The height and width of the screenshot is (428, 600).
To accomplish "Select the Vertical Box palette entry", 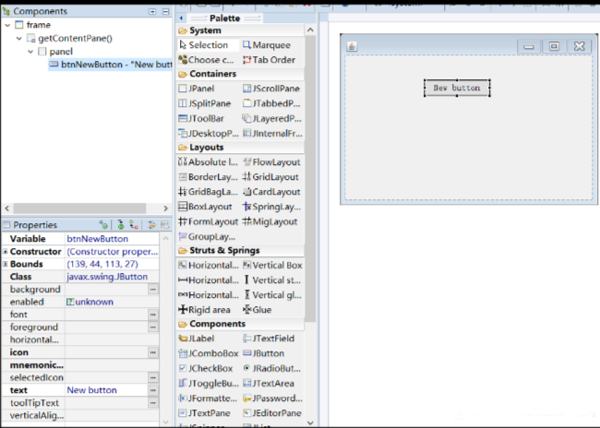I will pyautogui.click(x=271, y=266).
